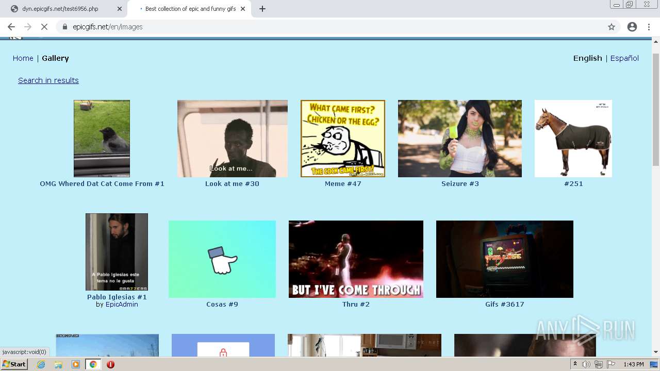Click the #251 caption link
Screen dimensions: 660x371
tap(573, 183)
